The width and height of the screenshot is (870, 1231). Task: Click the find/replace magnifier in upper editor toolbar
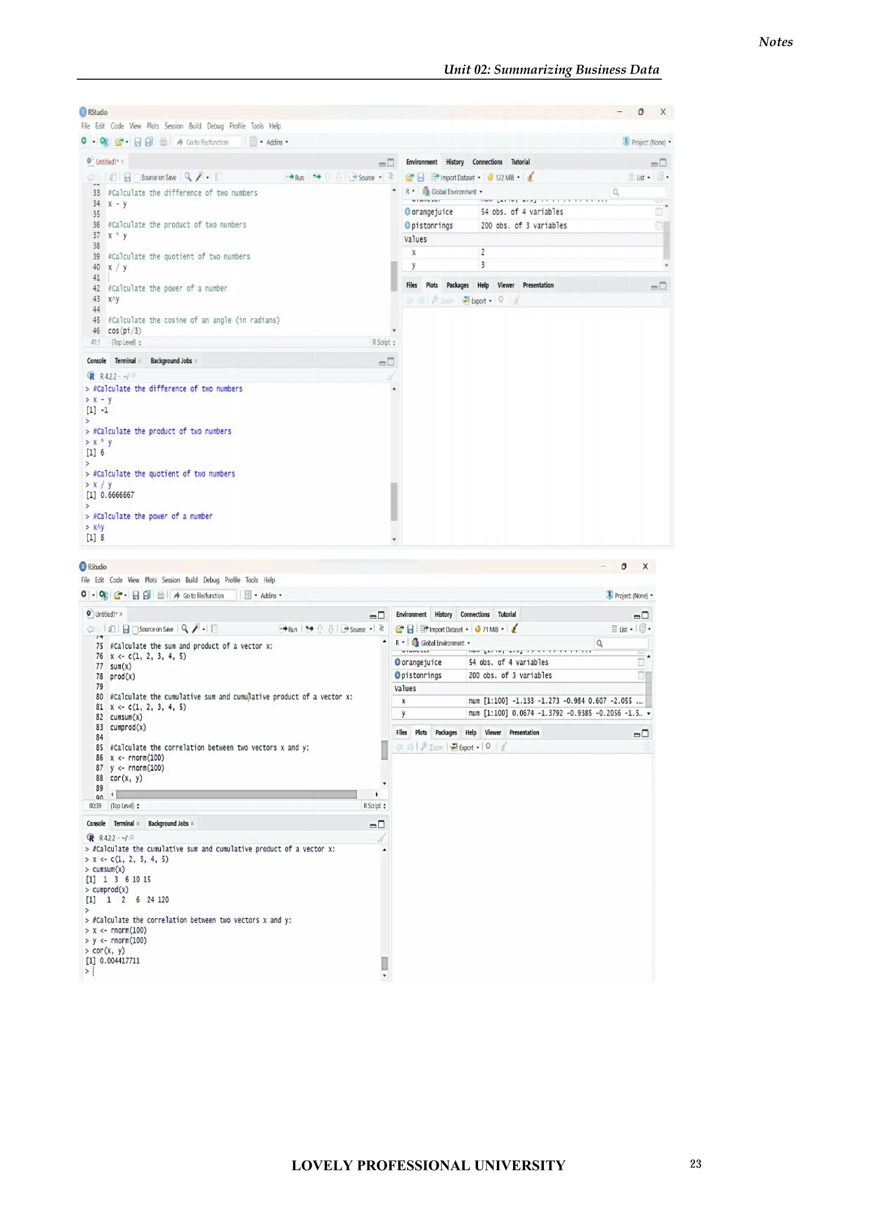tap(187, 177)
